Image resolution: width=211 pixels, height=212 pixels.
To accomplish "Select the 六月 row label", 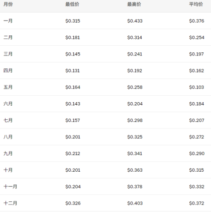I will [8, 104].
